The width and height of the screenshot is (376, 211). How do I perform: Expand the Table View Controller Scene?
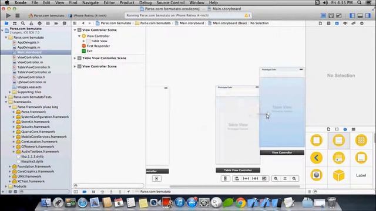coord(75,58)
